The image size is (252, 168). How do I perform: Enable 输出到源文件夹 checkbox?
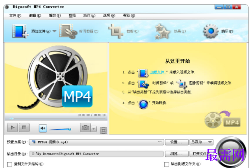[x=167, y=164]
